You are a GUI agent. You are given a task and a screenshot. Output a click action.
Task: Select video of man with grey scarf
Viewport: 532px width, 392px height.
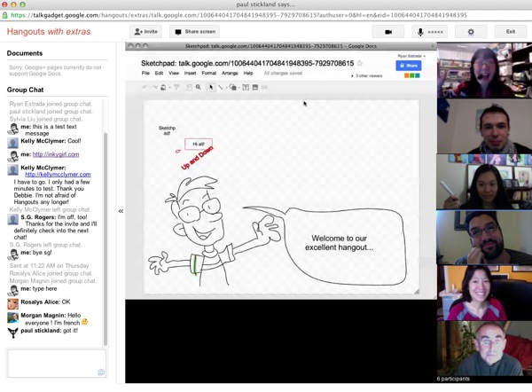(484, 126)
